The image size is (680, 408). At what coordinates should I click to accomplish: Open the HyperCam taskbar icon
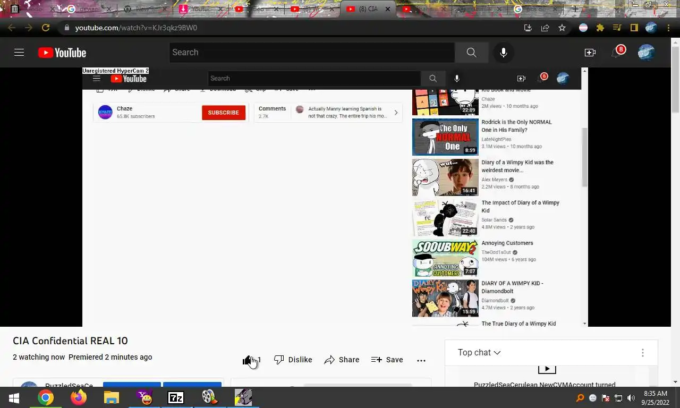[x=243, y=397]
